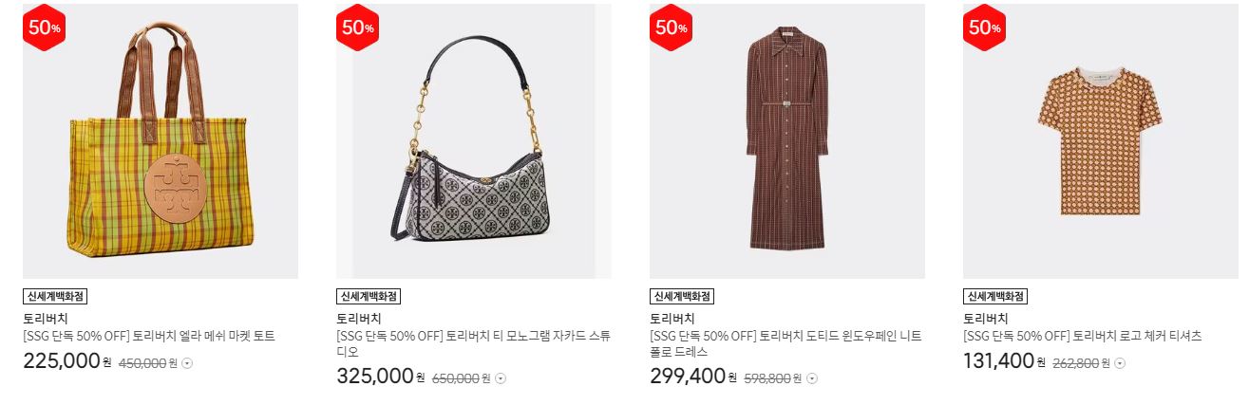
Task: View the yellow plaid tote bag image
Action: [161, 141]
